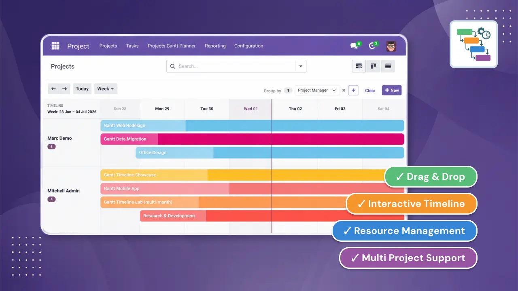Click the Interactive Timeline feature badge
Screen dimensions: 518x291
pos(412,204)
